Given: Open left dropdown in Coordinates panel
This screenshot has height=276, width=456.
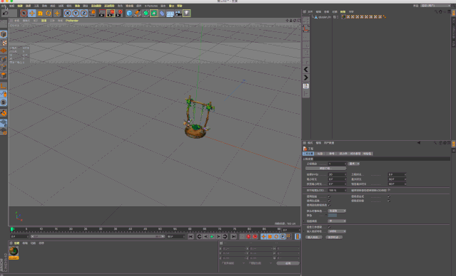Looking at the screenshot, I should pos(233,263).
